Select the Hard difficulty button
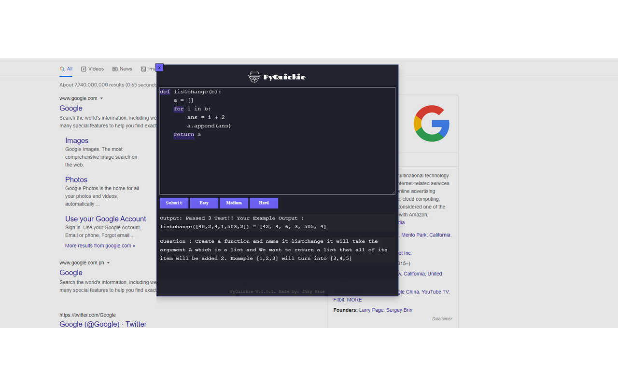The height and width of the screenshot is (386, 618). click(x=264, y=203)
